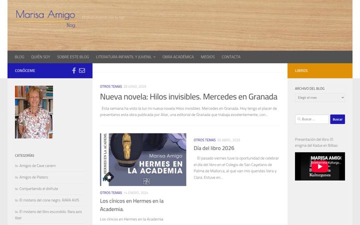
Task: Click the folder icon beside Amigos de Platero
Action: click(x=16, y=177)
